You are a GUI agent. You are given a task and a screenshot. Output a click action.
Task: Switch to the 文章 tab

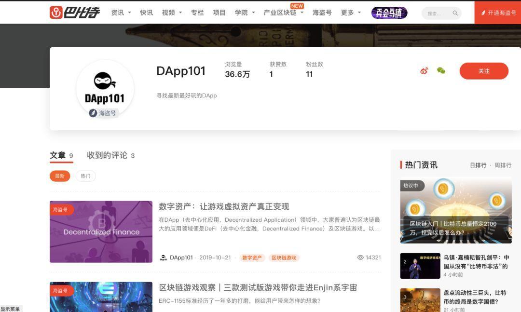pyautogui.click(x=61, y=155)
